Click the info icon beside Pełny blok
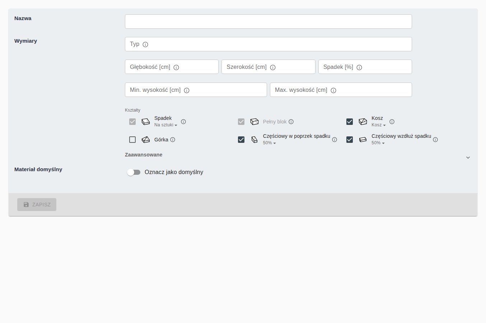The width and height of the screenshot is (486, 323). pos(291,122)
